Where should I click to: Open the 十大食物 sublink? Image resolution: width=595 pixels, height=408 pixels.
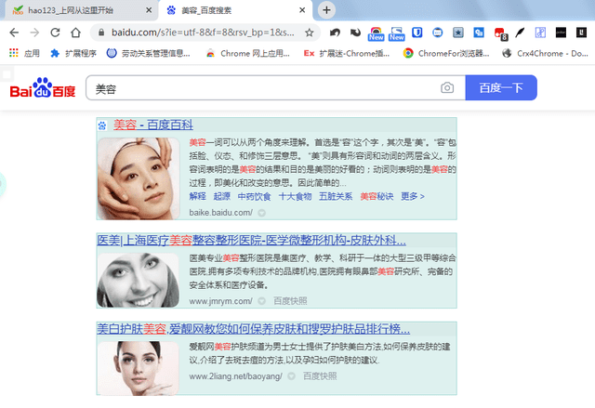295,196
